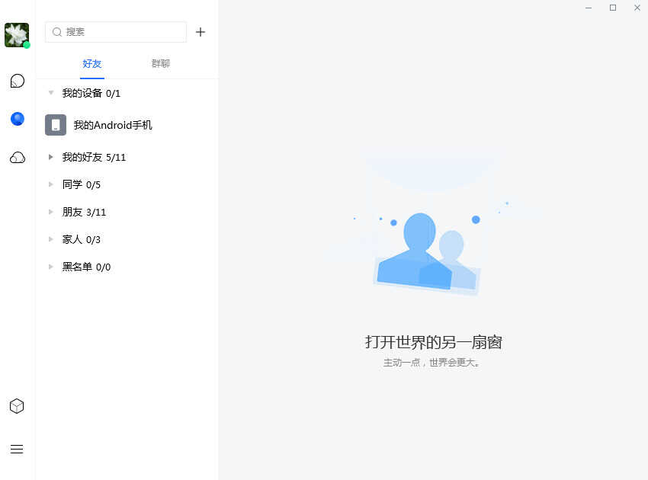
Task: Select the 我的设备 0/1 group label
Action: 91,94
